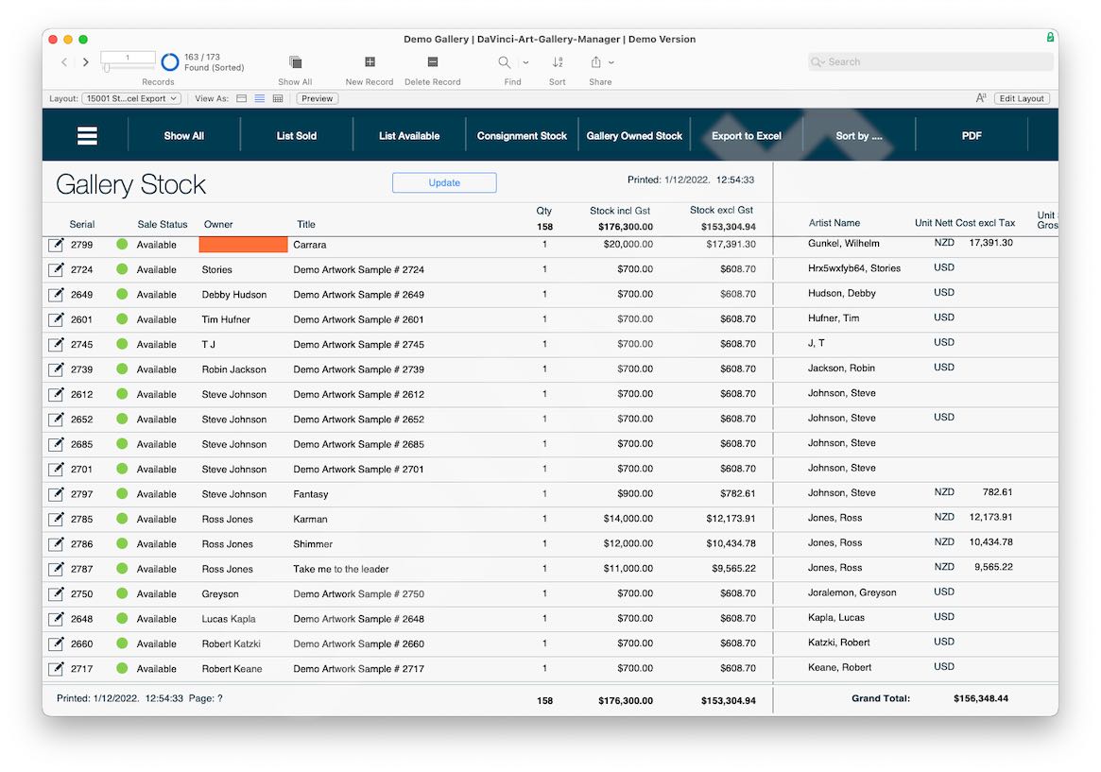This screenshot has width=1101, height=772.
Task: Go to next record arrow
Action: (86, 62)
